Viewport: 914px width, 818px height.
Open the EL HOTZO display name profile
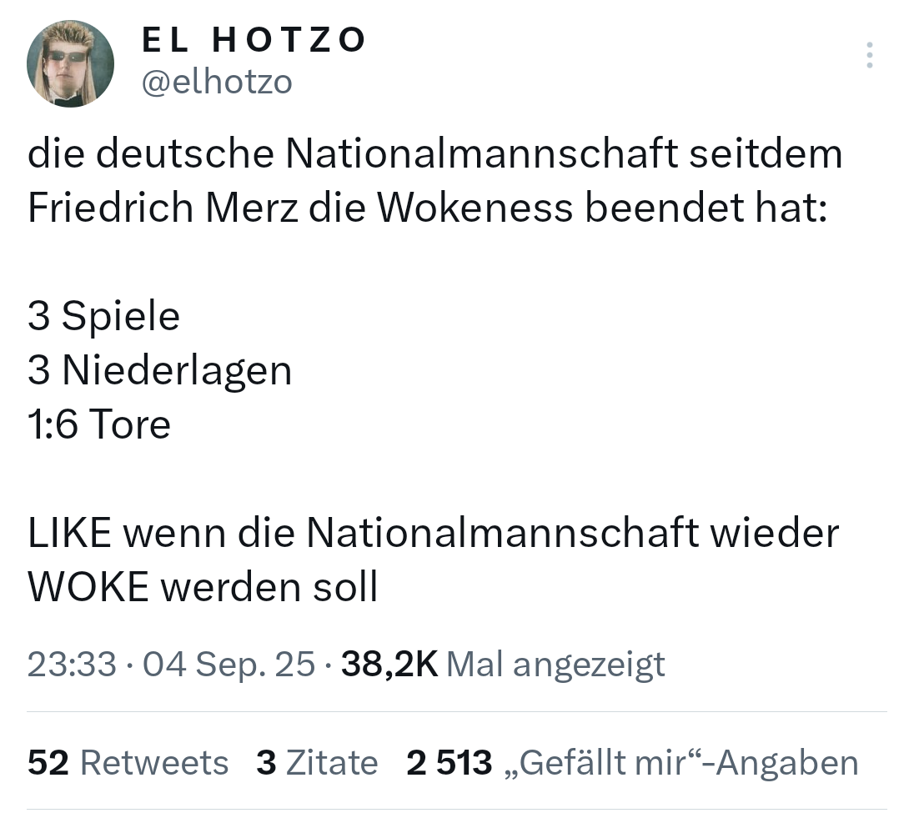pos(254,39)
